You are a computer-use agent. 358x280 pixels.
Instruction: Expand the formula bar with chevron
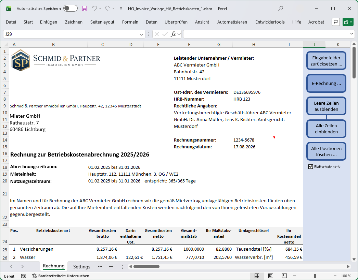click(351, 34)
